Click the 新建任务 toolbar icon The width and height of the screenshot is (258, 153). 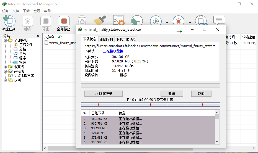point(9,22)
